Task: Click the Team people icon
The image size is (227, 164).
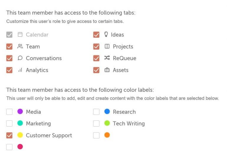Action: (20, 46)
